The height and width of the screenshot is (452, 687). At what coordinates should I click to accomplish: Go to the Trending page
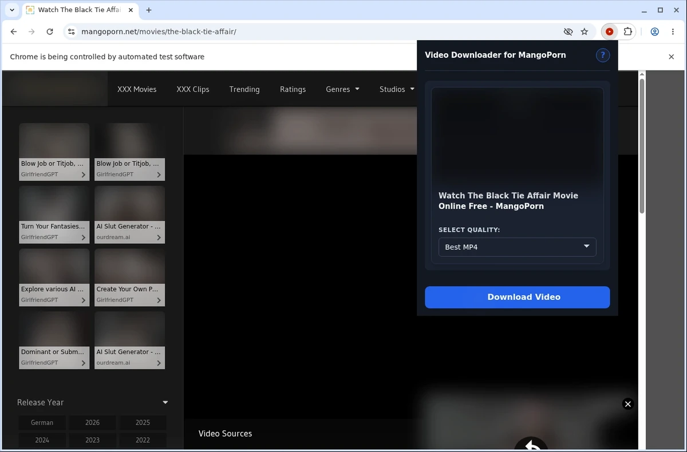(244, 89)
